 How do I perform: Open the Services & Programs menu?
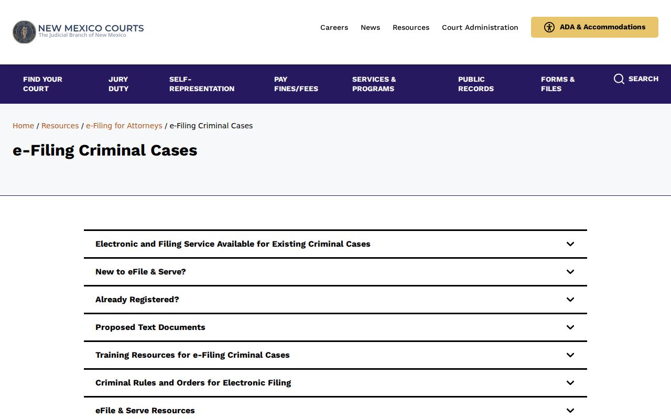(x=374, y=84)
